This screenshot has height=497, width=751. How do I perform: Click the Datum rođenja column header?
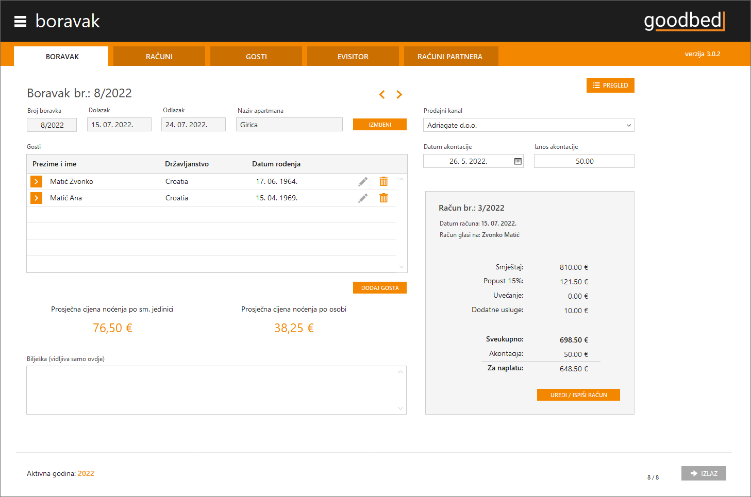[x=276, y=164]
